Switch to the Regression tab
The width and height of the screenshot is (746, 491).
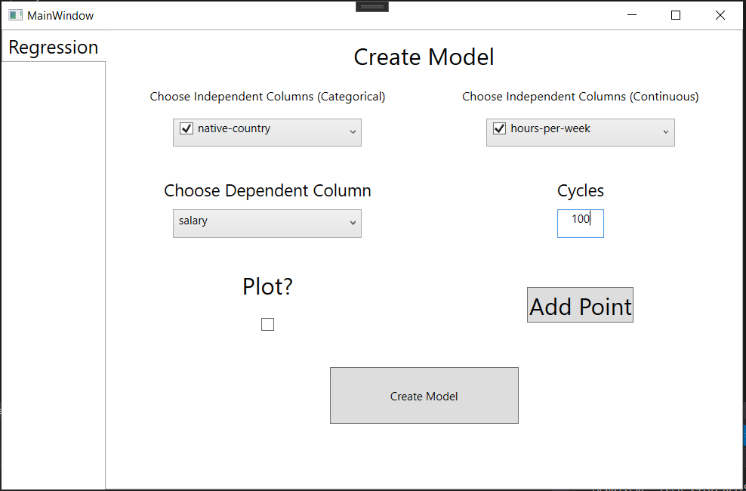(x=54, y=48)
